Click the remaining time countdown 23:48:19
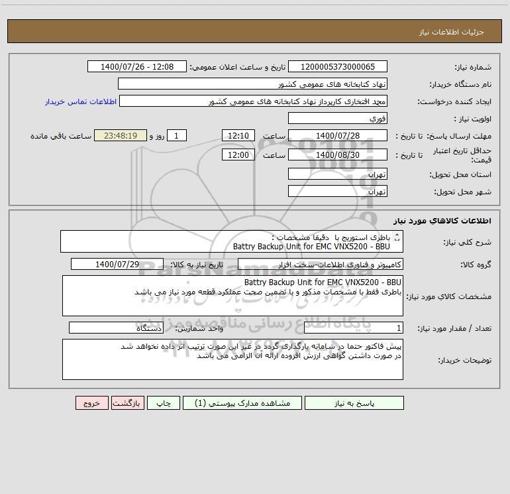Viewport: 510px width, 494px height. pos(121,135)
